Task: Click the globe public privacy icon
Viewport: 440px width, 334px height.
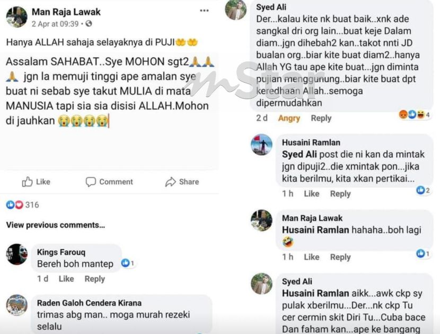Action: pos(89,24)
